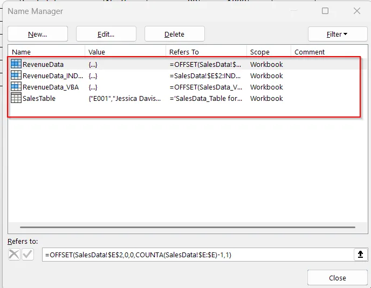Click Workbook scope in SalesTable row
Viewport: 371px width, 288px height.
[x=266, y=98]
